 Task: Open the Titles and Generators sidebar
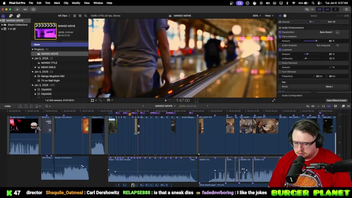18,16
